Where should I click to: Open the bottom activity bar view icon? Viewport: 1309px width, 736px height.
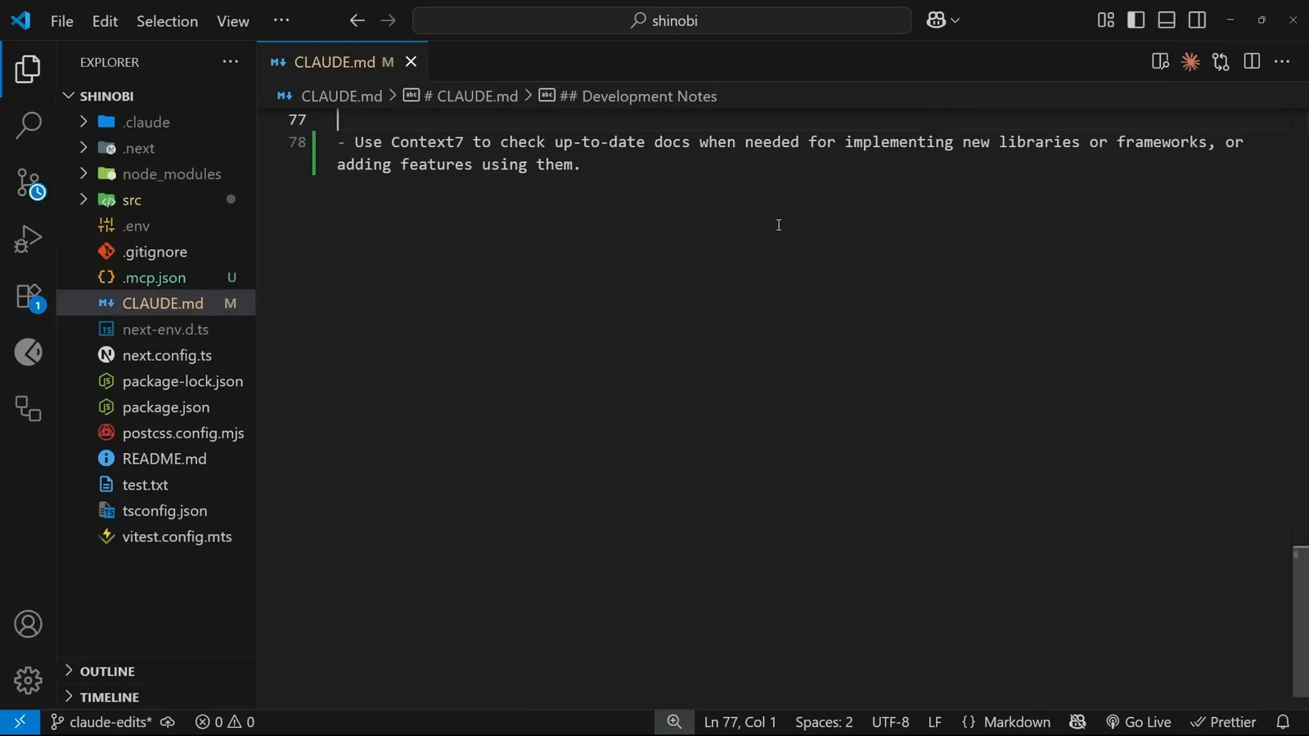point(28,409)
